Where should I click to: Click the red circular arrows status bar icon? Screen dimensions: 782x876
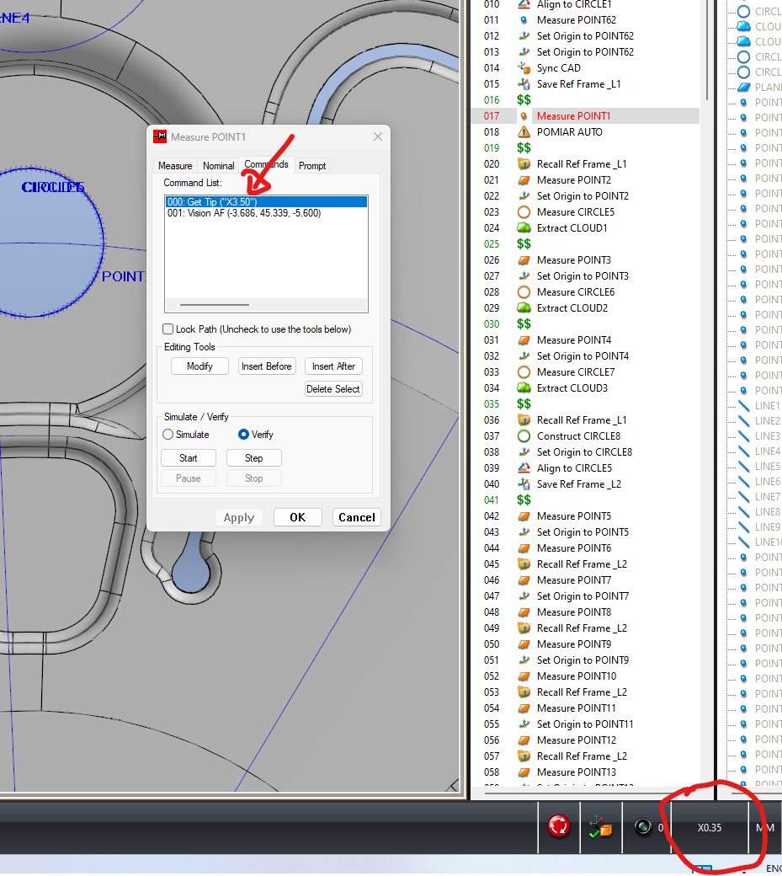click(x=559, y=826)
